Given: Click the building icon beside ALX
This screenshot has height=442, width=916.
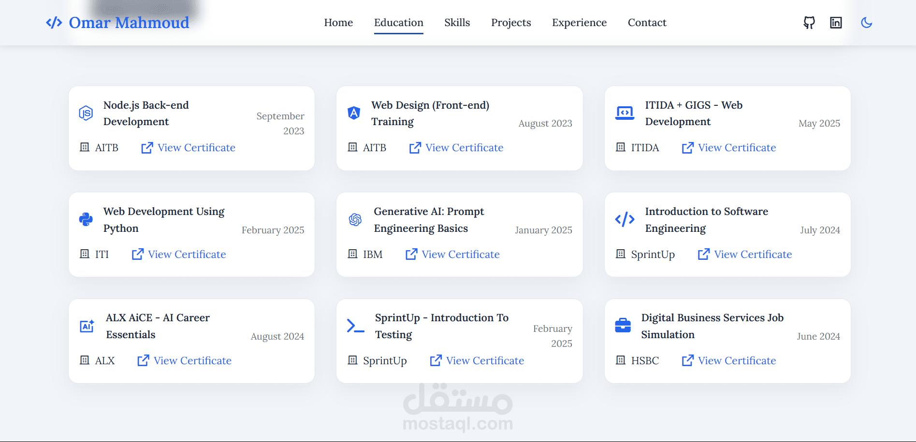Looking at the screenshot, I should pos(85,360).
